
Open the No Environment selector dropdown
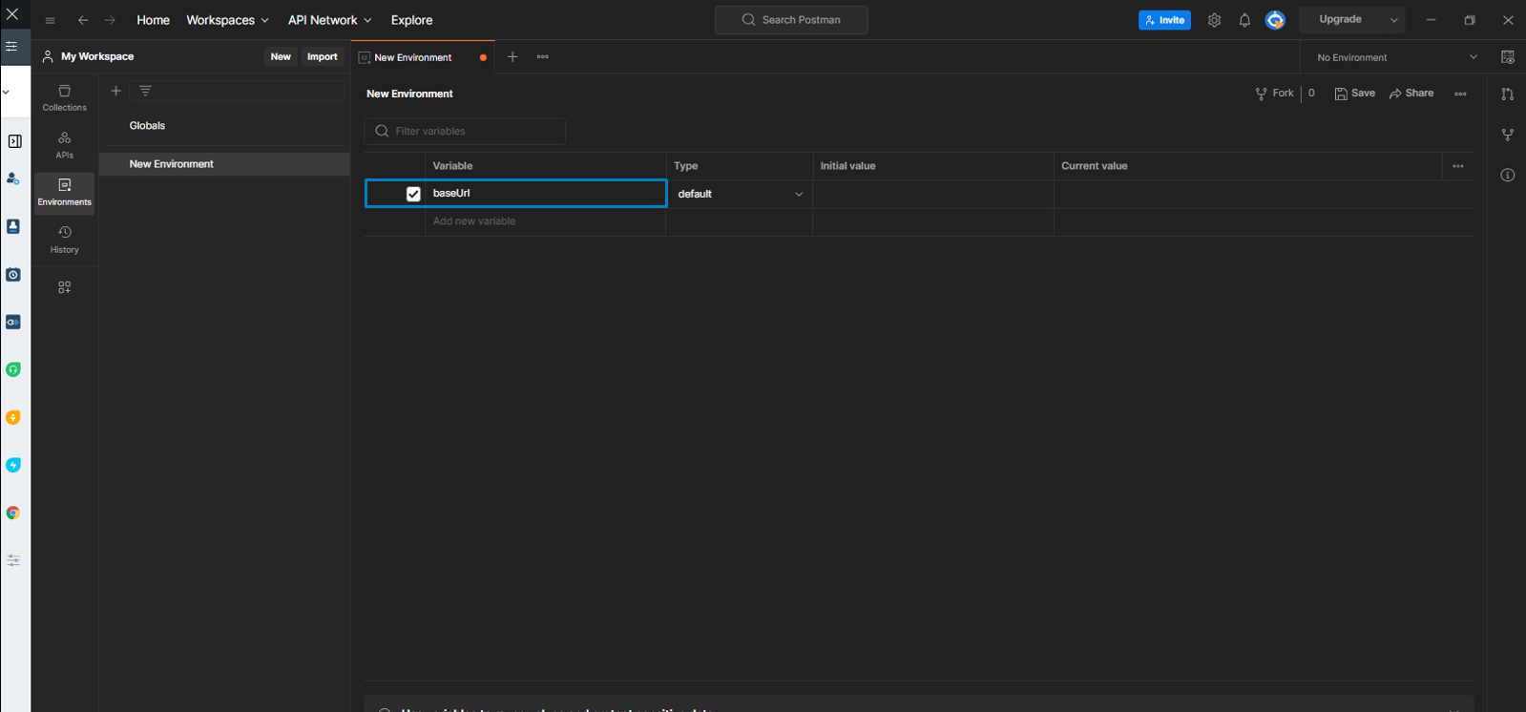click(x=1395, y=57)
